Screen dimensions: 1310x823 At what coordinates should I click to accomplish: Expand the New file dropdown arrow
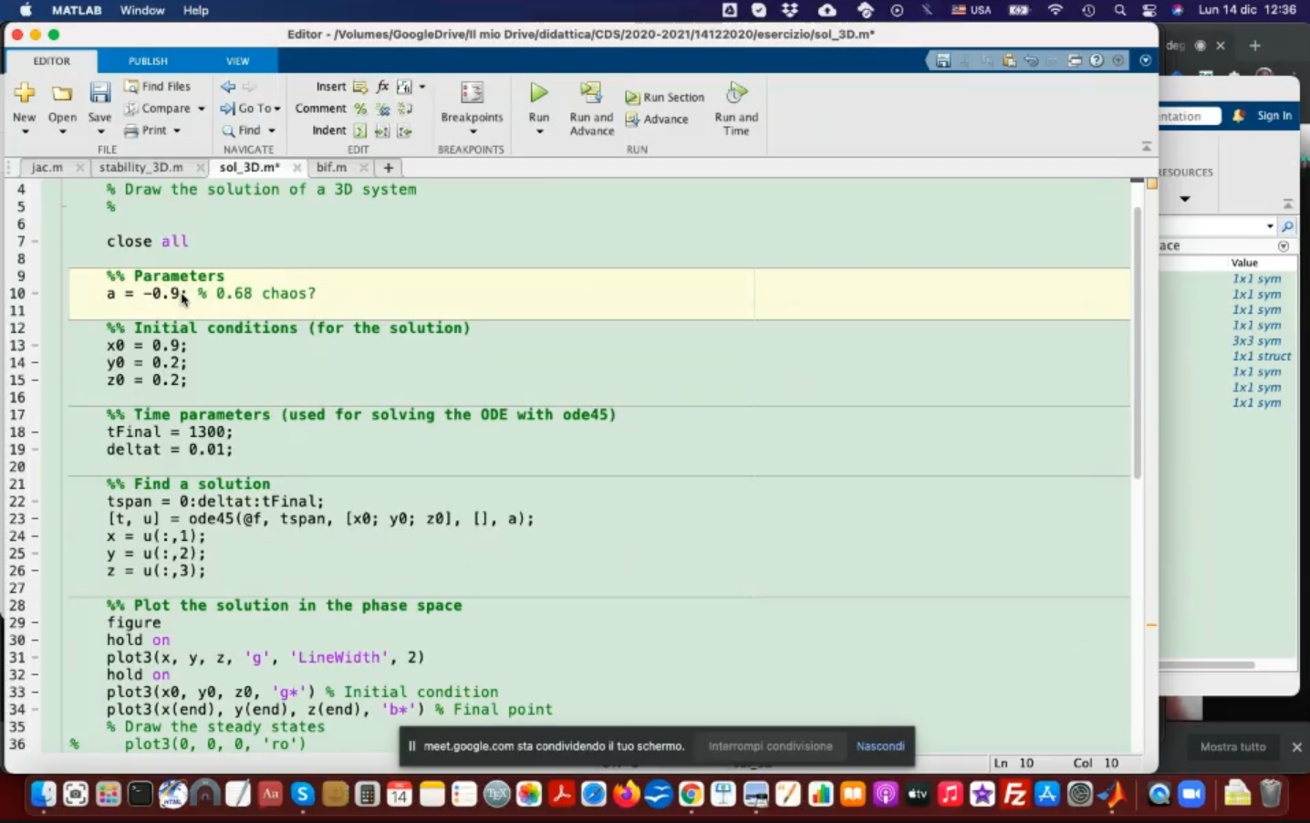pos(25,132)
